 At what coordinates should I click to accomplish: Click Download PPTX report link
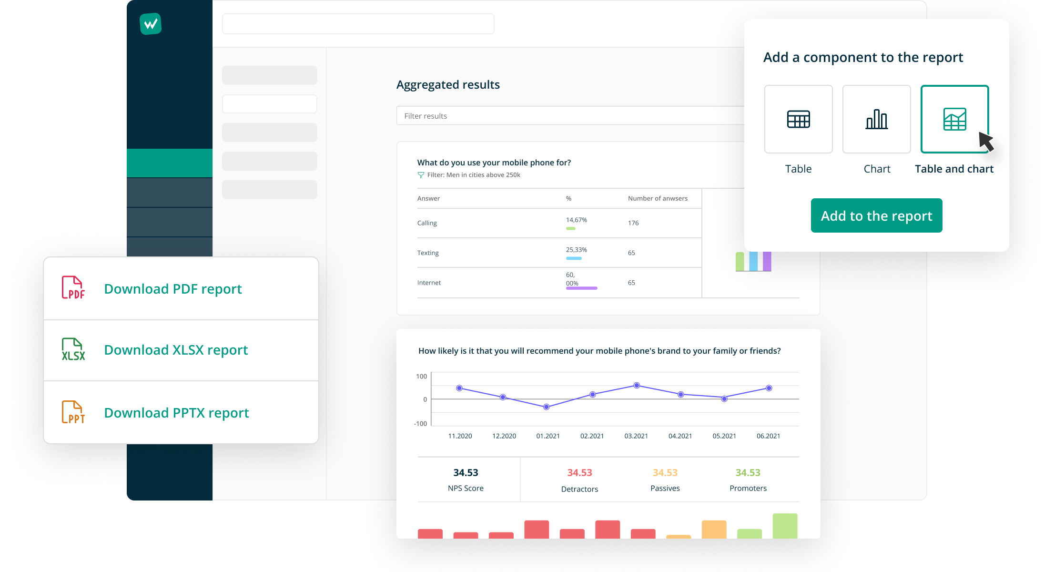click(x=176, y=413)
